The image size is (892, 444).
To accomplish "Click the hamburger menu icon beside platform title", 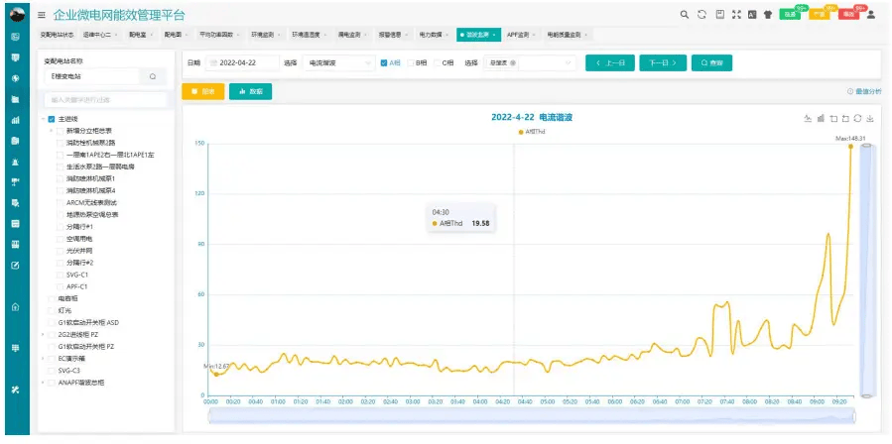I will pyautogui.click(x=42, y=15).
